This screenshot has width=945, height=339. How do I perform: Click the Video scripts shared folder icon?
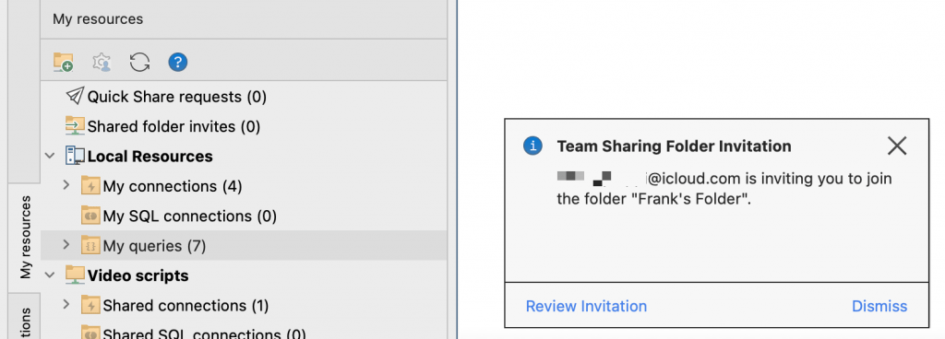(75, 275)
